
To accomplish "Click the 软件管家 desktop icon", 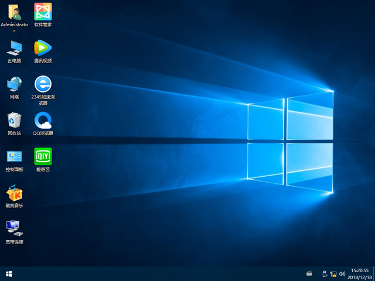I will [x=43, y=12].
